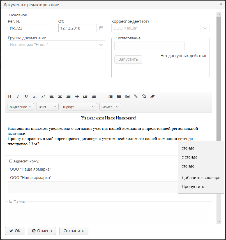Open the Шрифт font dropdown
The width and height of the screenshot is (226, 240).
pos(79,107)
